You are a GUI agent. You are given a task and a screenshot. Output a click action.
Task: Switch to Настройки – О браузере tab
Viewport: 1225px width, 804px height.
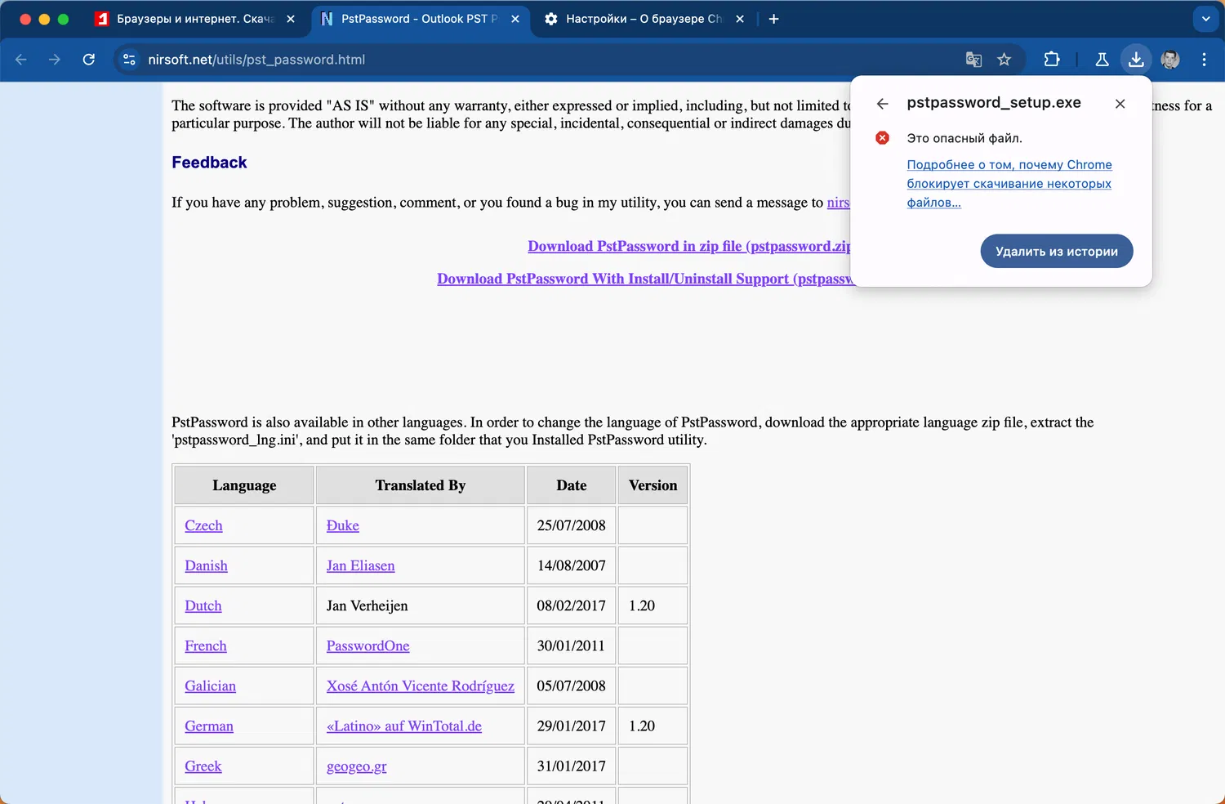[644, 19]
